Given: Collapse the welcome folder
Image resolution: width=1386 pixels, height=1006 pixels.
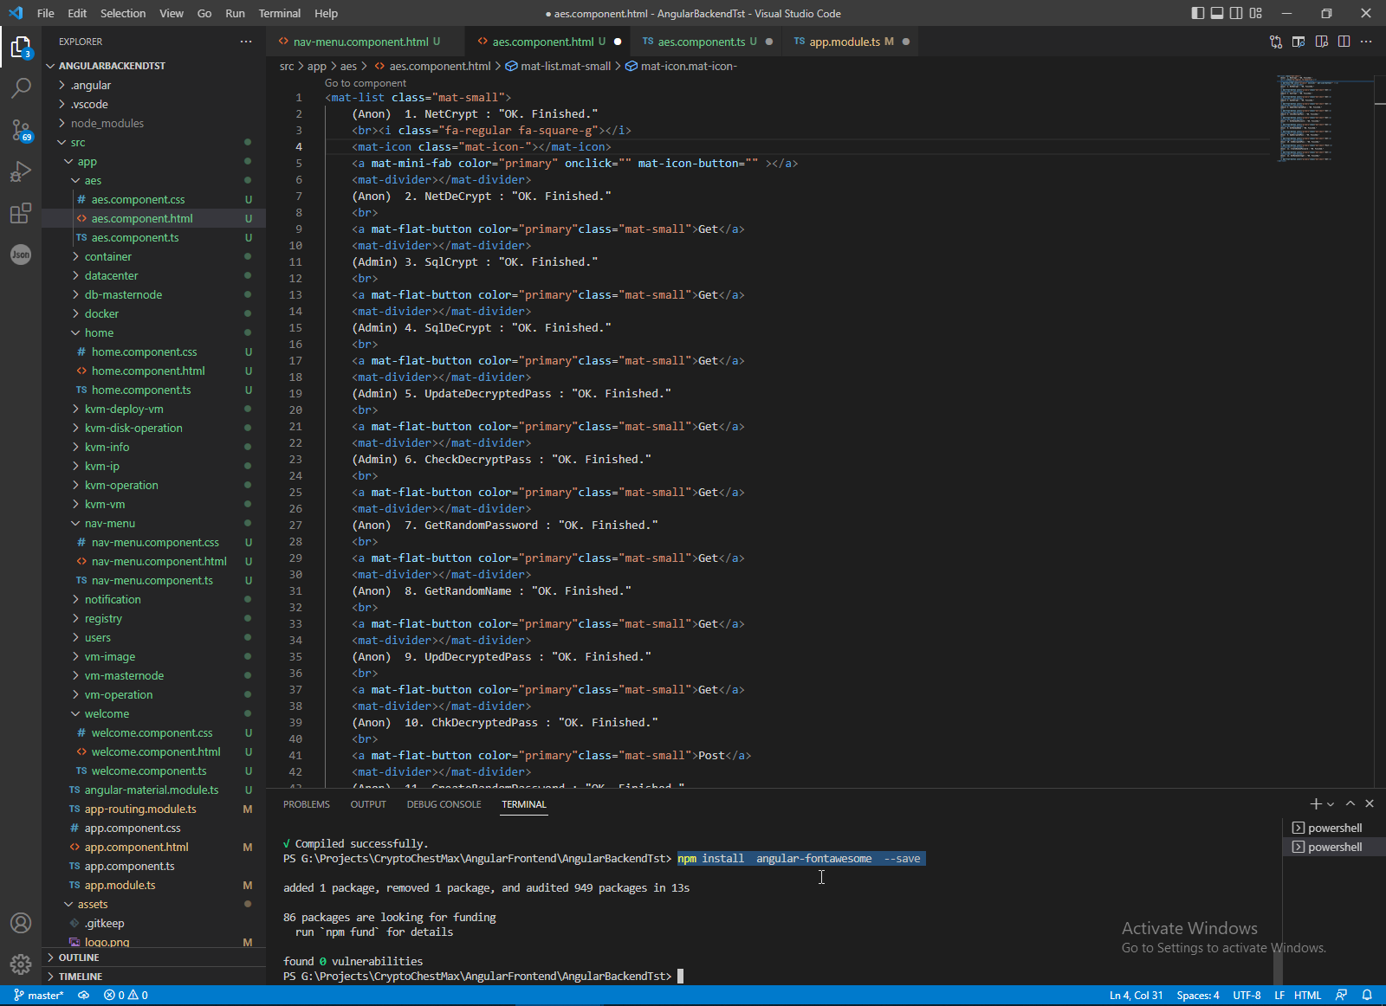Looking at the screenshot, I should (x=154, y=713).
